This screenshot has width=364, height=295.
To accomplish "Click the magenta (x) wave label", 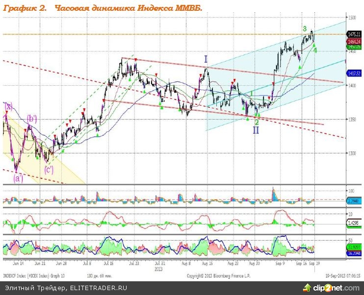I will point(8,106).
